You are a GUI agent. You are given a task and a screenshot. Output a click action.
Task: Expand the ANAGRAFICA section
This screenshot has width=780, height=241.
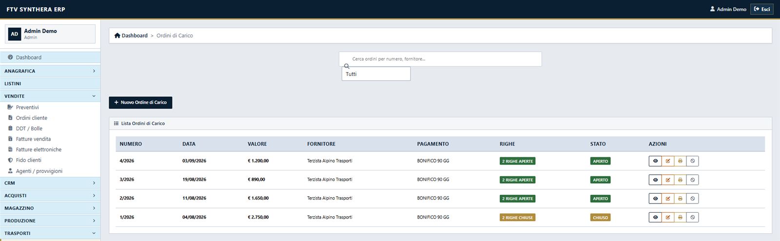[50, 71]
